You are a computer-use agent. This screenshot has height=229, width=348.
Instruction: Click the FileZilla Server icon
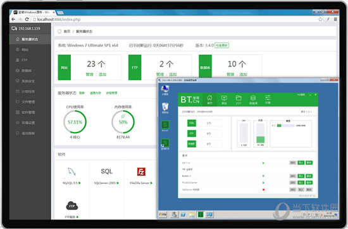click(141, 171)
